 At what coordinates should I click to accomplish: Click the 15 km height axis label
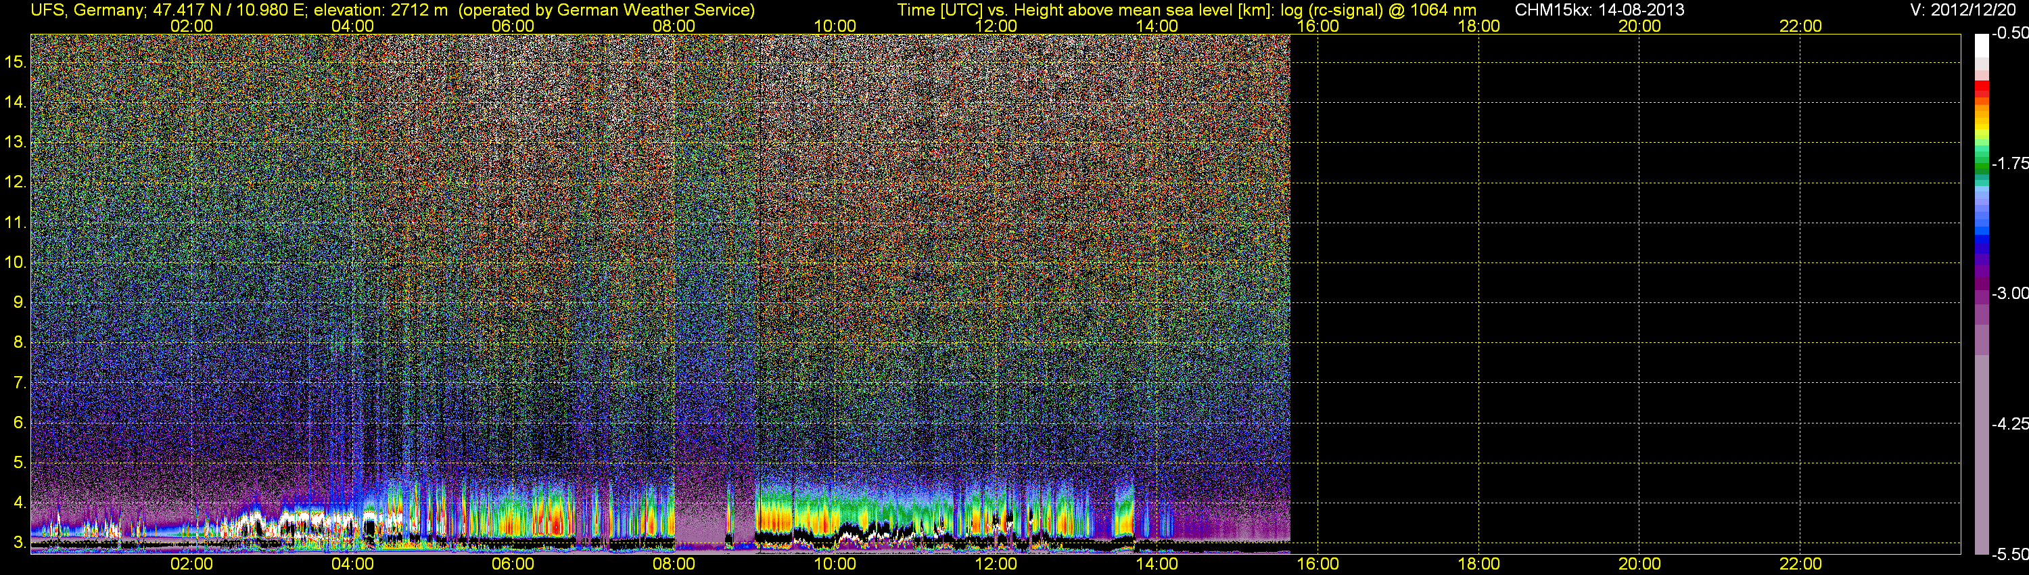pyautogui.click(x=15, y=62)
